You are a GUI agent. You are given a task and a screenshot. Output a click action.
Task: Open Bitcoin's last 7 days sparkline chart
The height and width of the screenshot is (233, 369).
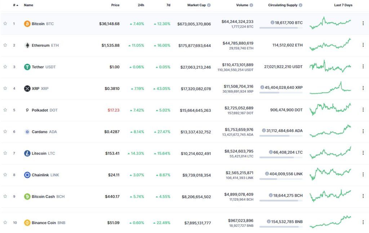(x=330, y=23)
